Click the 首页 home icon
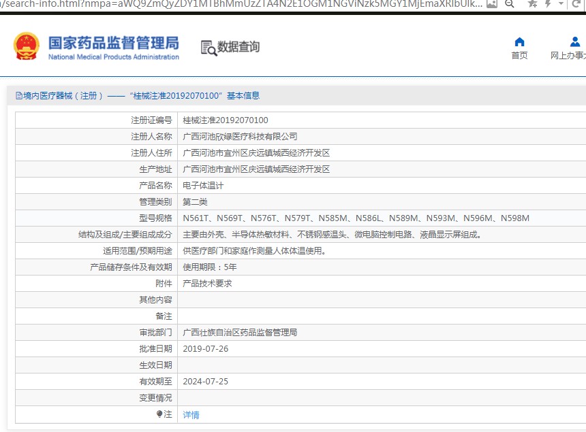586x432 pixels. click(x=519, y=41)
